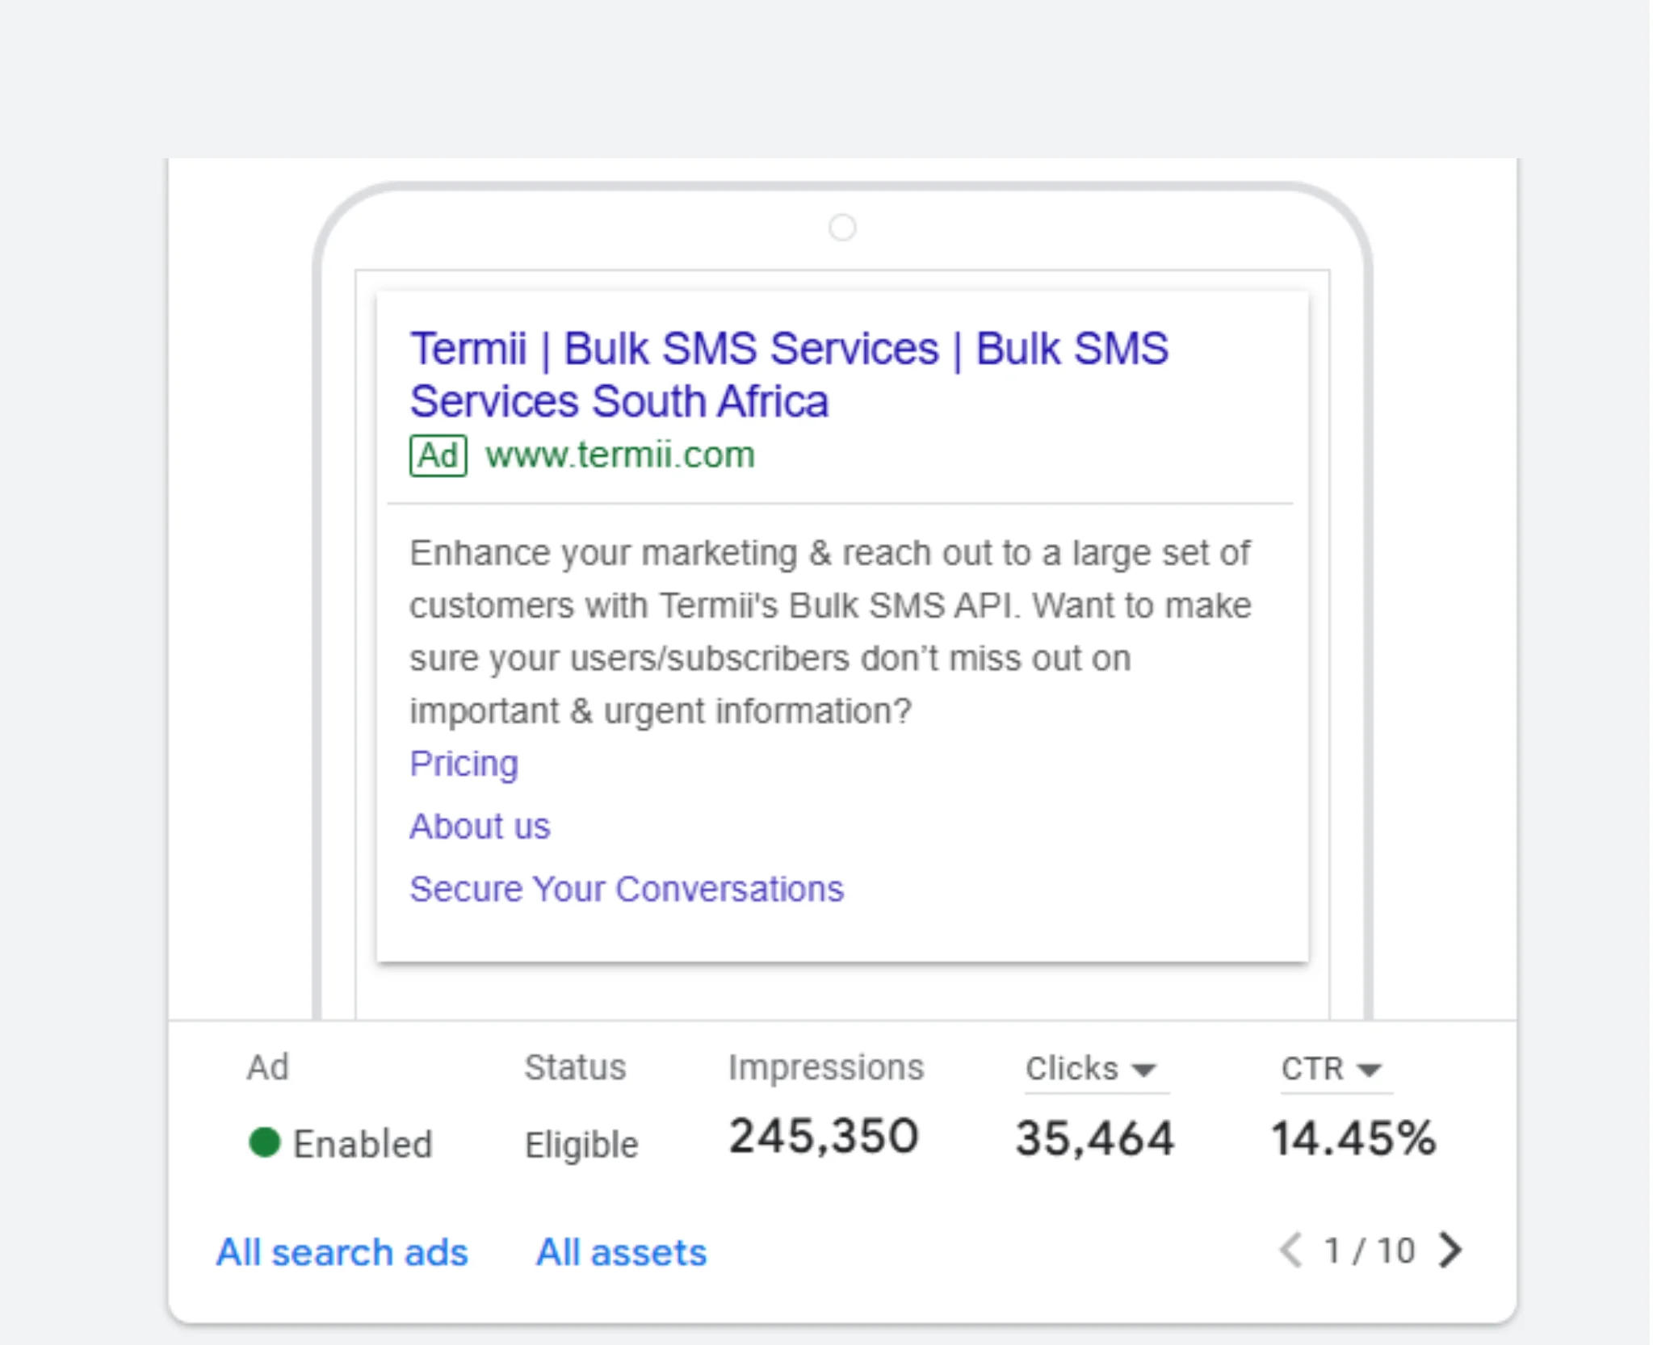This screenshot has height=1345, width=1653.
Task: Click the 35,464 clicks value
Action: click(1094, 1138)
